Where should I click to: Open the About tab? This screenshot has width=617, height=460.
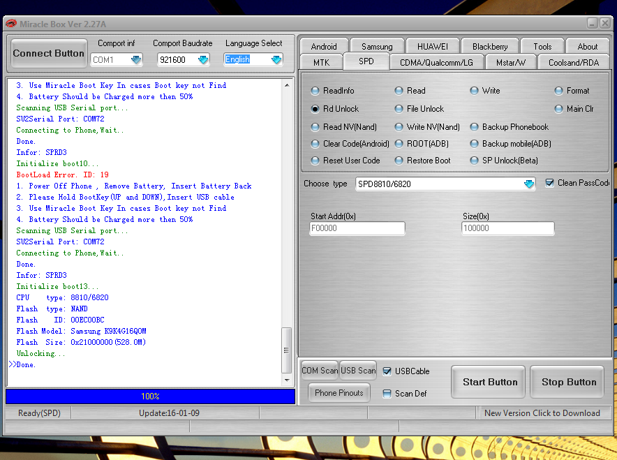[x=588, y=46]
